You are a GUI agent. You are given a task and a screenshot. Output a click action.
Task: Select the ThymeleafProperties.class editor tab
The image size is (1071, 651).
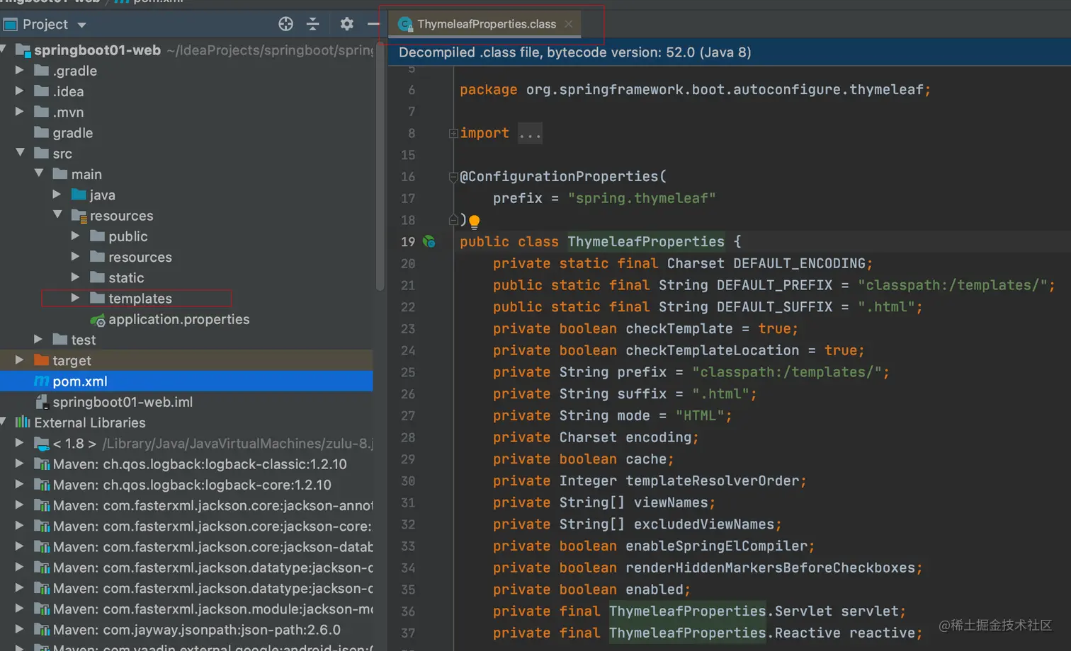click(x=486, y=24)
